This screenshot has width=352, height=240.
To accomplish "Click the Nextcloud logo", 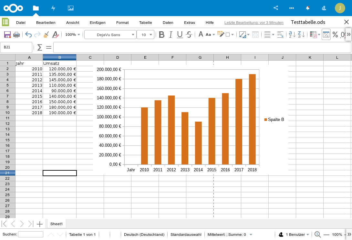I will [x=13, y=8].
